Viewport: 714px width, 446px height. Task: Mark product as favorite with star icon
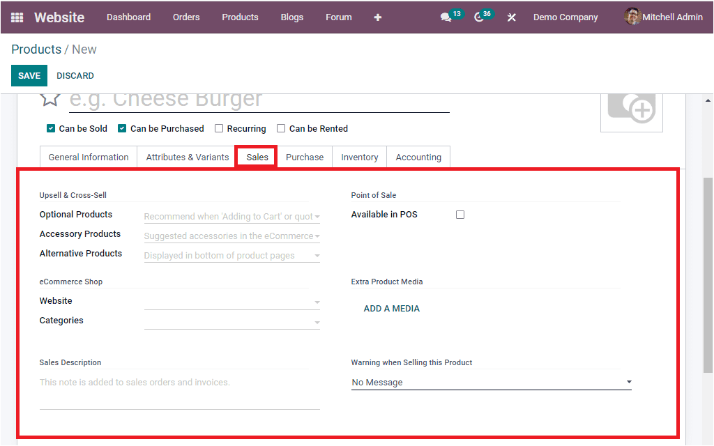[50, 99]
